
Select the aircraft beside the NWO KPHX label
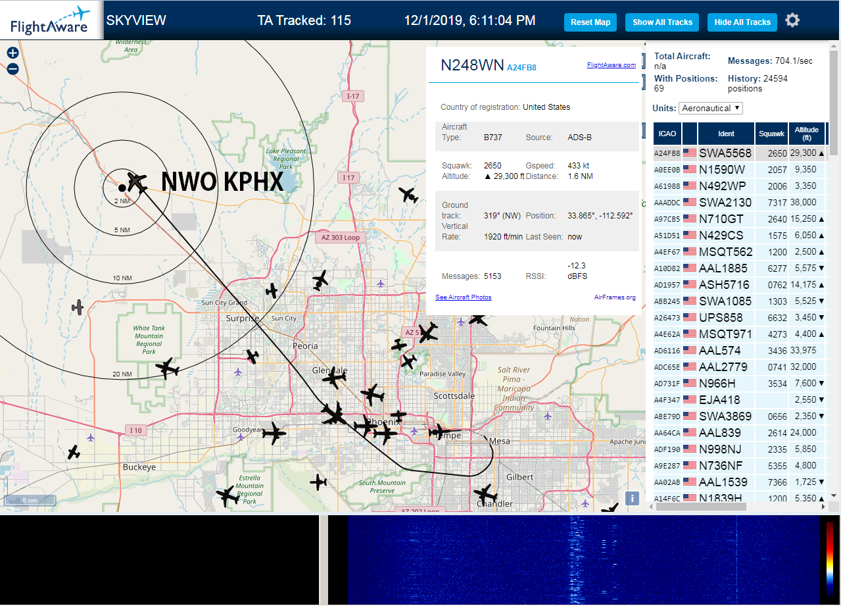[x=137, y=181]
